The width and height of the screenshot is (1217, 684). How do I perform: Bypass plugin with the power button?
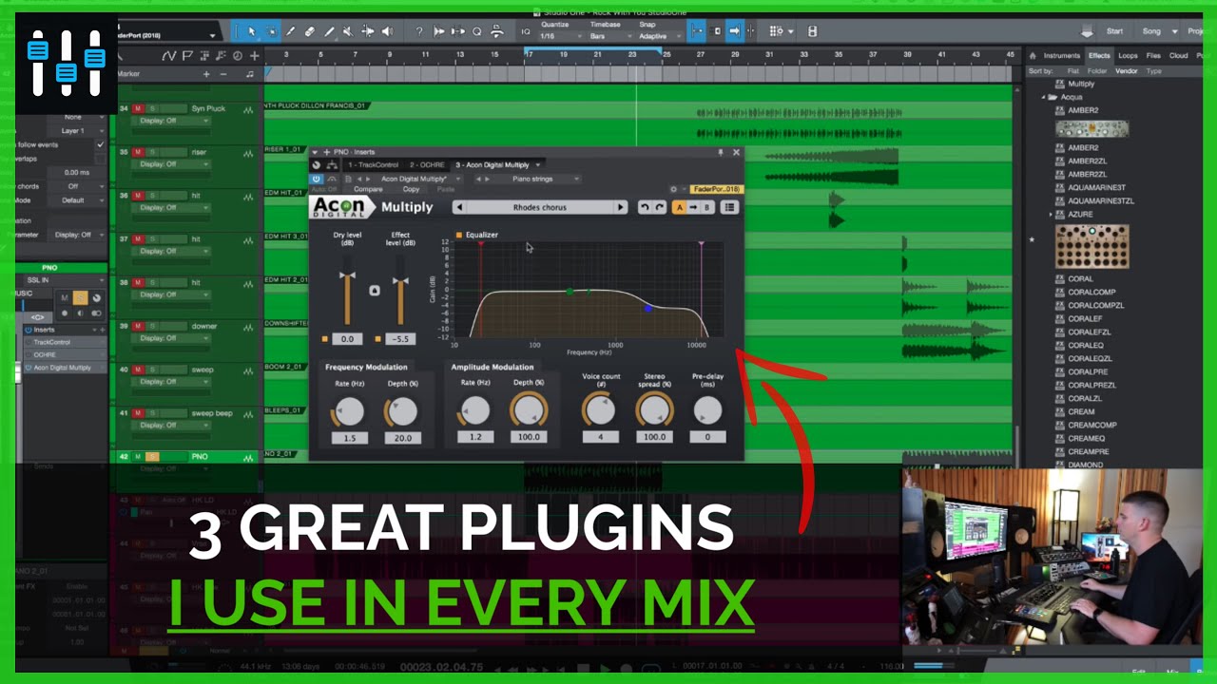316,179
